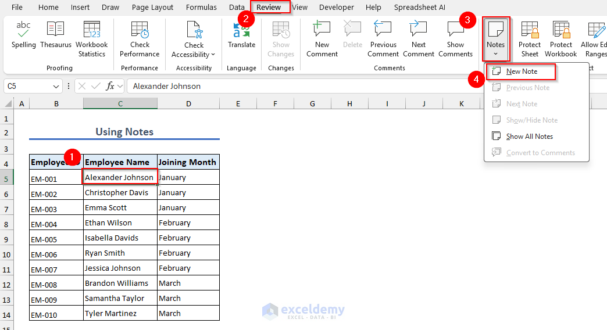Select the Employee Name header cell
The width and height of the screenshot is (607, 330).
point(120,162)
